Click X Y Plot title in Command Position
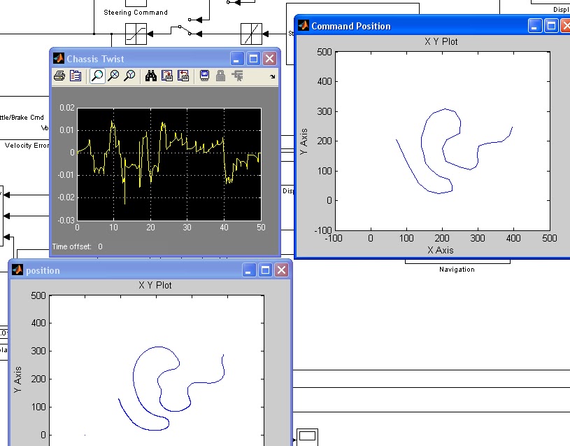570x446 pixels. coord(441,41)
